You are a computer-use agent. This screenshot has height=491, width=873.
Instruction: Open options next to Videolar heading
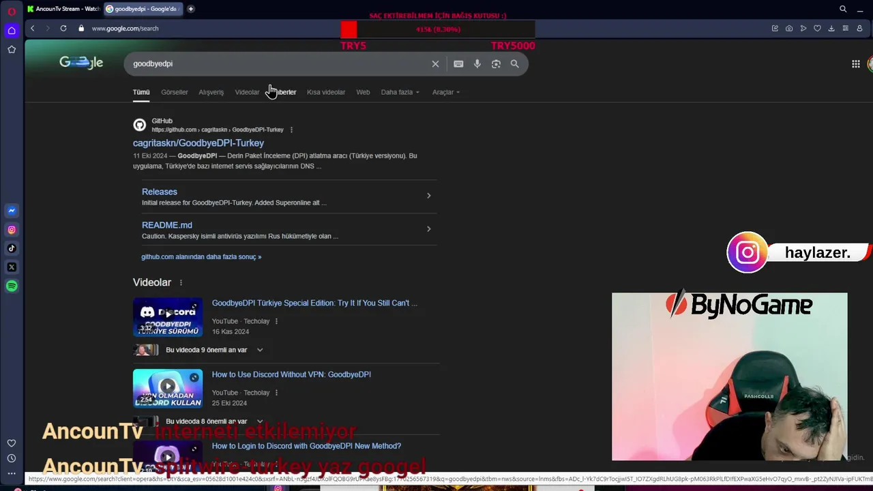(x=181, y=282)
